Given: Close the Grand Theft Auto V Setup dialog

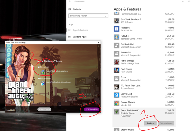Looking at the screenshot, I should coord(99,43).
